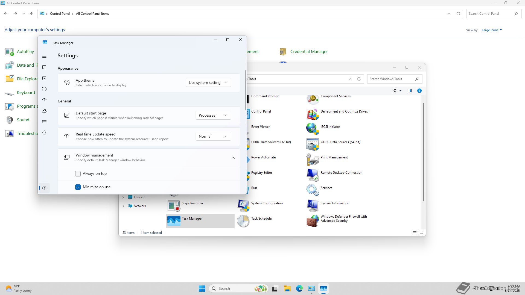Open Services page icon in Task Manager sidebar
This screenshot has width=525, height=295.
tap(44, 133)
